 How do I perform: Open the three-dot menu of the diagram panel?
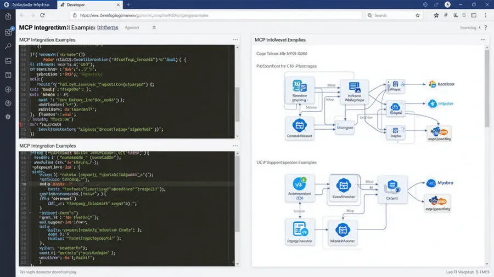483,39
